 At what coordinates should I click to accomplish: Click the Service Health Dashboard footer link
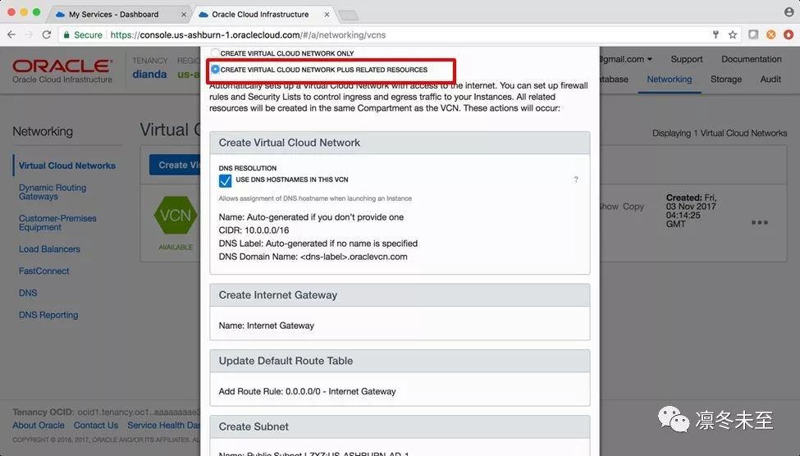coord(164,425)
